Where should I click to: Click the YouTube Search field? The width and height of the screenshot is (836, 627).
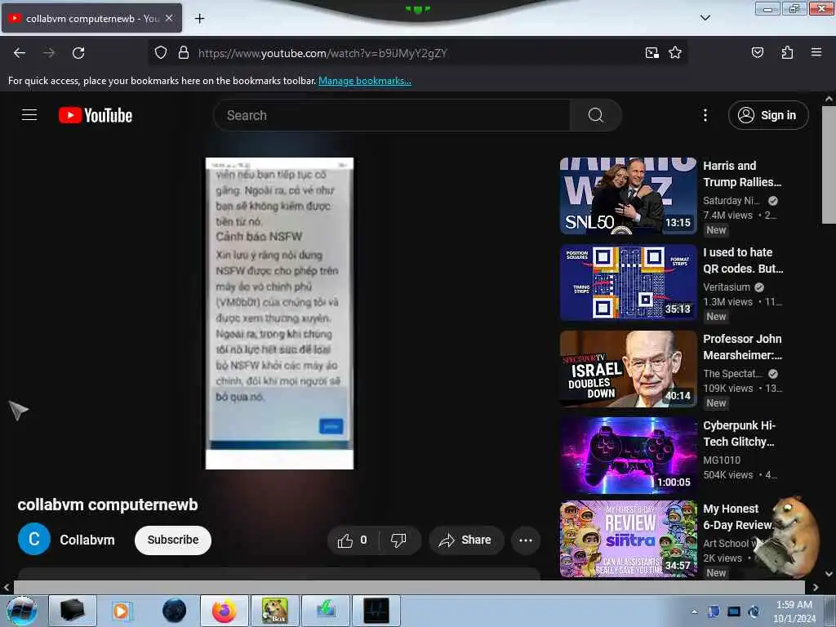pos(392,115)
